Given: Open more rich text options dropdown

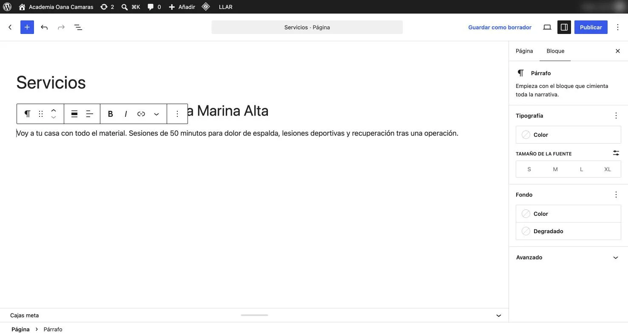Looking at the screenshot, I should coord(156,114).
